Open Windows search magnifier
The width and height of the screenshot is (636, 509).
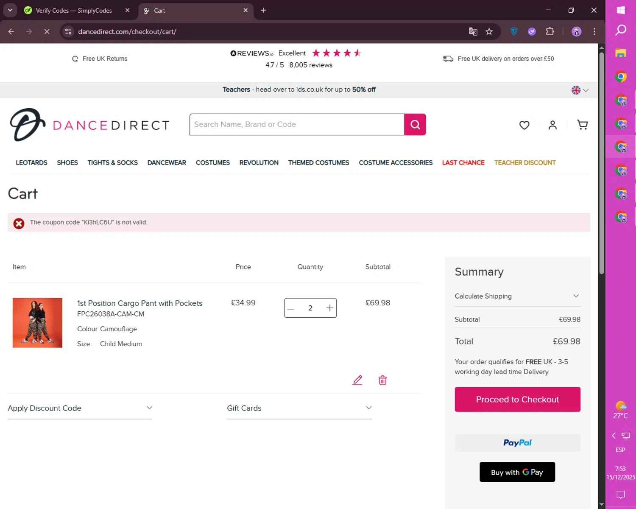tap(621, 30)
